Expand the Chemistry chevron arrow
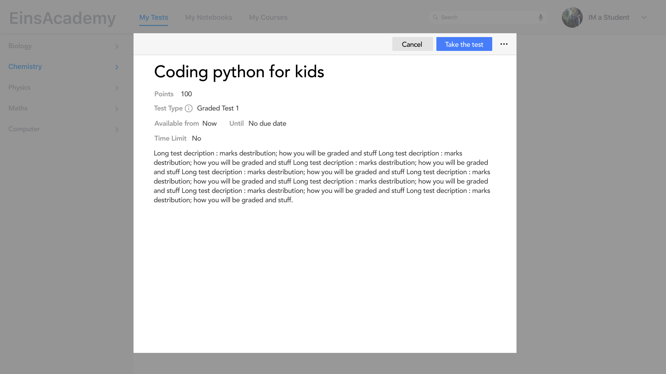666x374 pixels. [x=117, y=67]
